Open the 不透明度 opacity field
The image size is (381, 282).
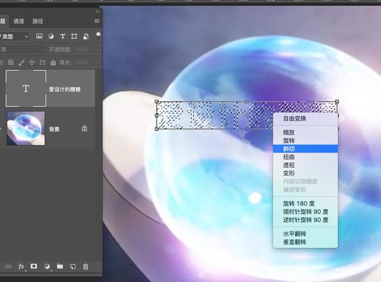click(x=88, y=49)
